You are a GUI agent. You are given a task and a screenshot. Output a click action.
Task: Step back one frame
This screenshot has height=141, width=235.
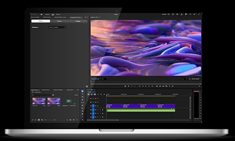pyautogui.click(x=143, y=86)
